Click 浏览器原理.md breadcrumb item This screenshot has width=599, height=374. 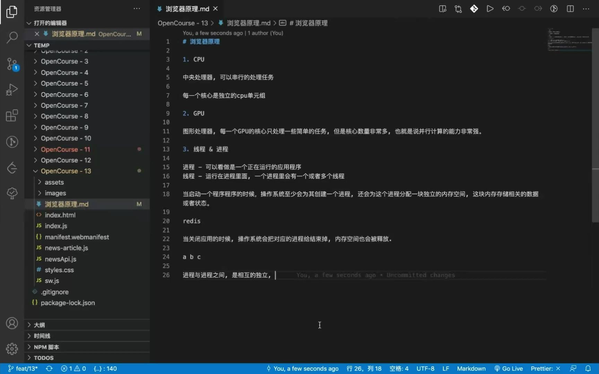(245, 23)
